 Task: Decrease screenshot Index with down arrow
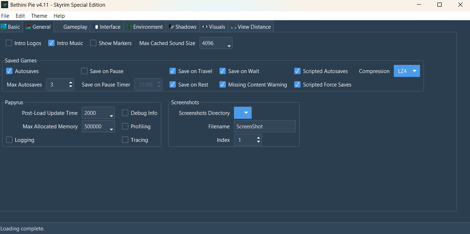(258, 142)
